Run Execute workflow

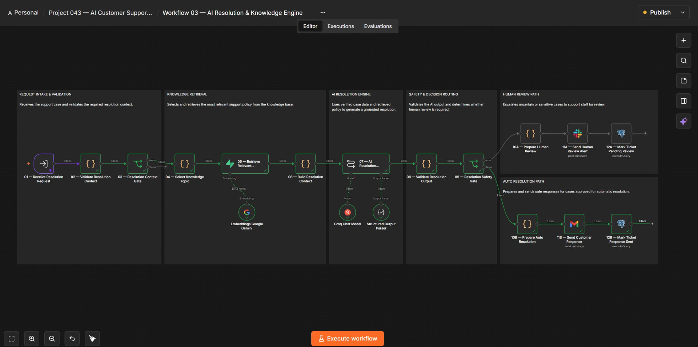tap(348, 339)
